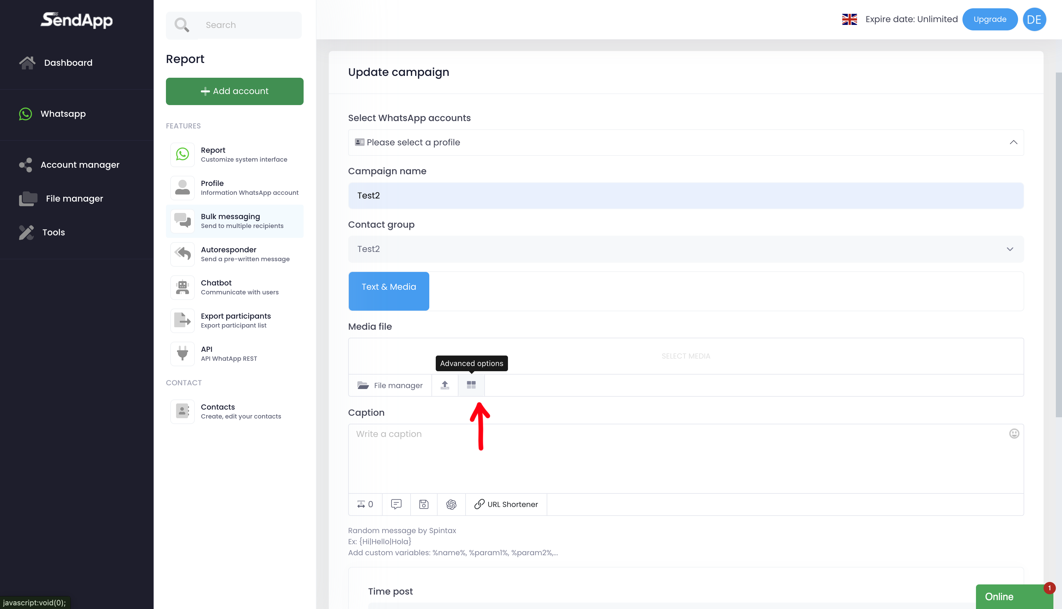Image resolution: width=1062 pixels, height=609 pixels.
Task: Click the Add account button
Action: pos(234,91)
